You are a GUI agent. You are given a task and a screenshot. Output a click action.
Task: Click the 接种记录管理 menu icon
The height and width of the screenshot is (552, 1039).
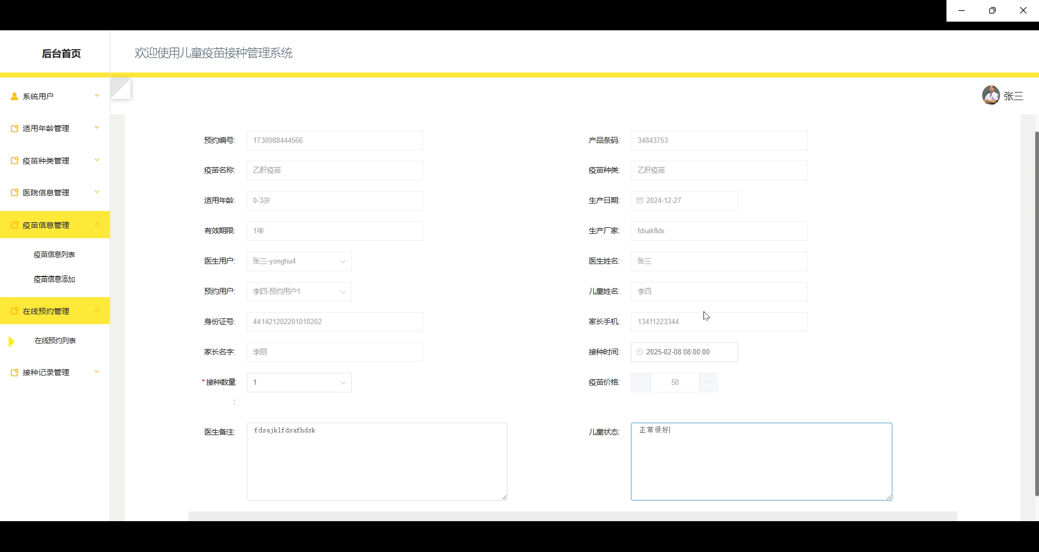click(x=15, y=372)
